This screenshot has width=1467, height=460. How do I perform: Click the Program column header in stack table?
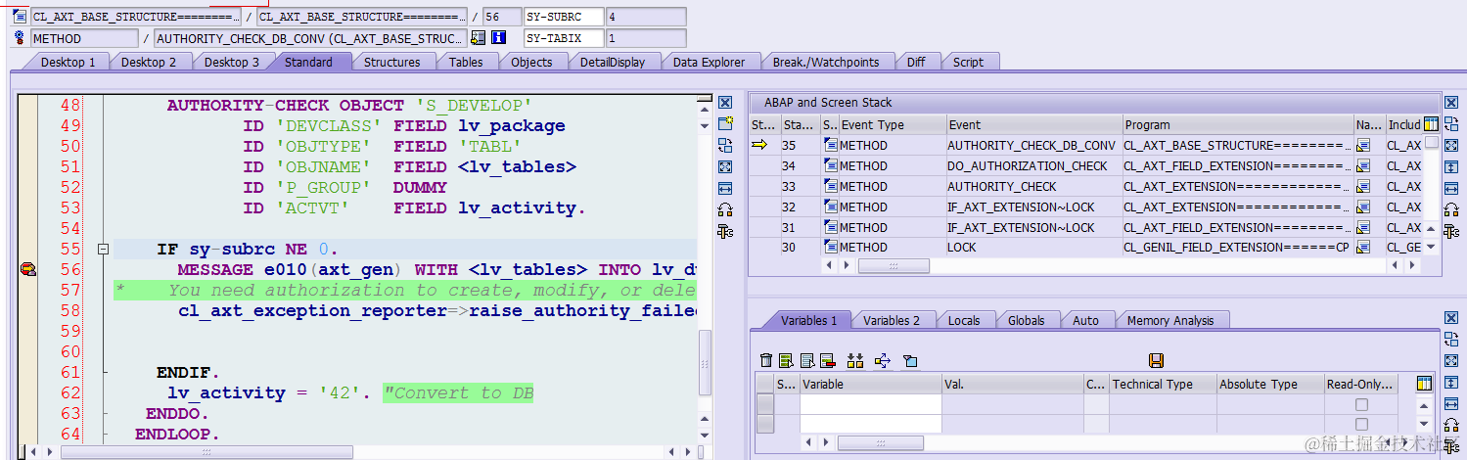pyautogui.click(x=1238, y=124)
